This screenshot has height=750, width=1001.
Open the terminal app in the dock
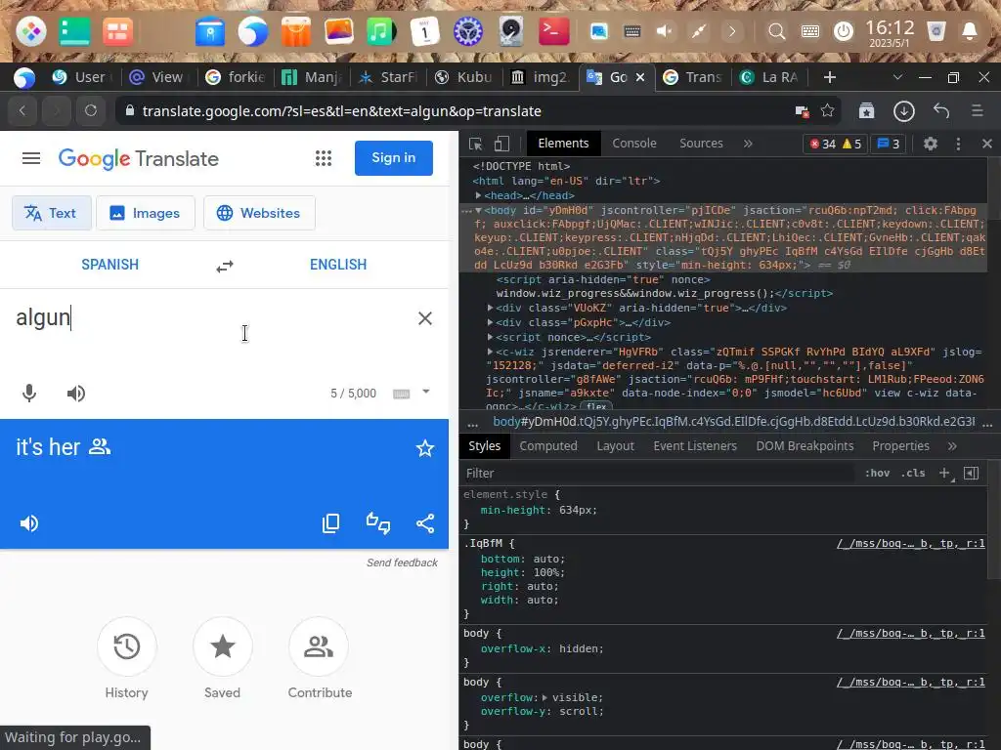(x=553, y=30)
